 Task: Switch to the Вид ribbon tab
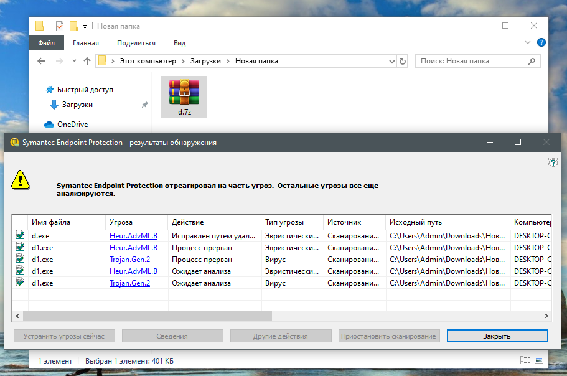(x=179, y=43)
